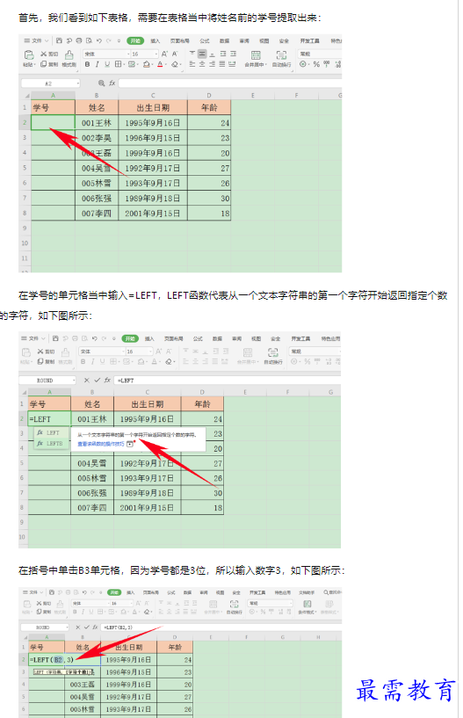Select the format painter brush in the first screenshot
Image resolution: width=463 pixels, height=718 pixels.
[69, 55]
